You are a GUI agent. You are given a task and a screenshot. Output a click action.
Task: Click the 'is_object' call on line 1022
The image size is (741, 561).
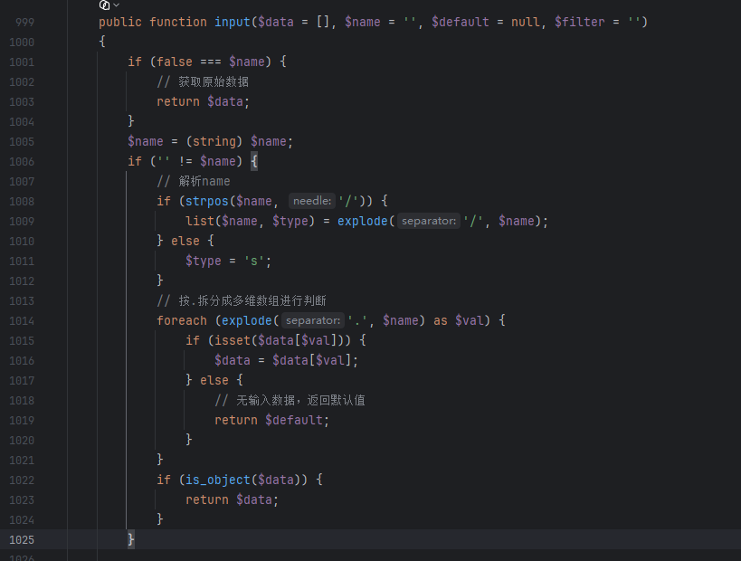(218, 480)
